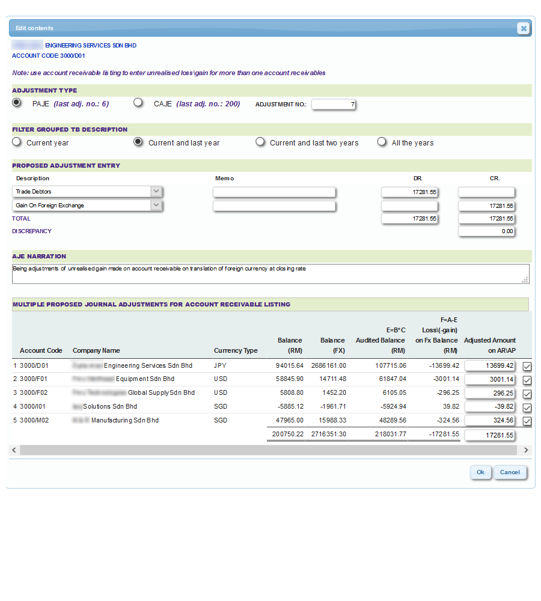This screenshot has width=541, height=601.
Task: Expand the Gain On Foreign Exchange dropdown
Action: pos(156,206)
